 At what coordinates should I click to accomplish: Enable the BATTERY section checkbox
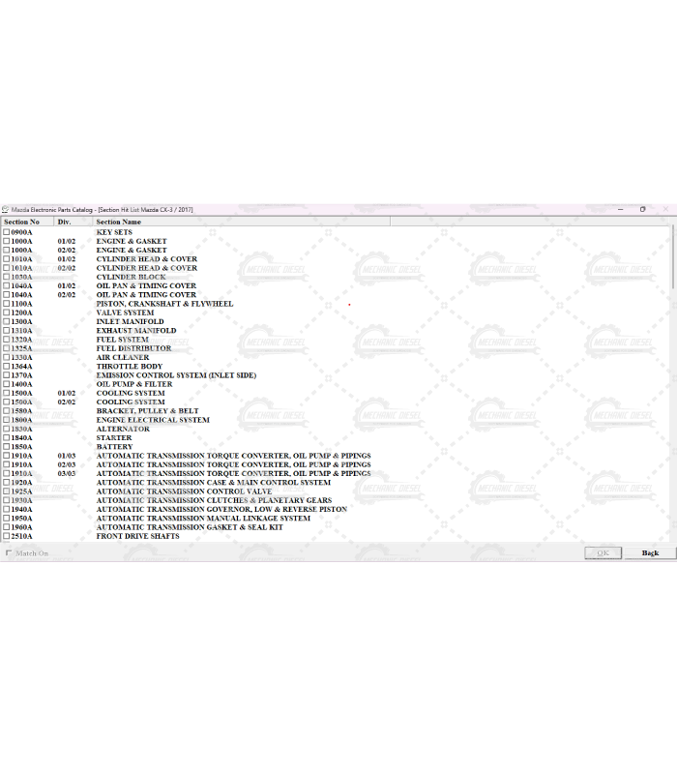click(x=7, y=447)
